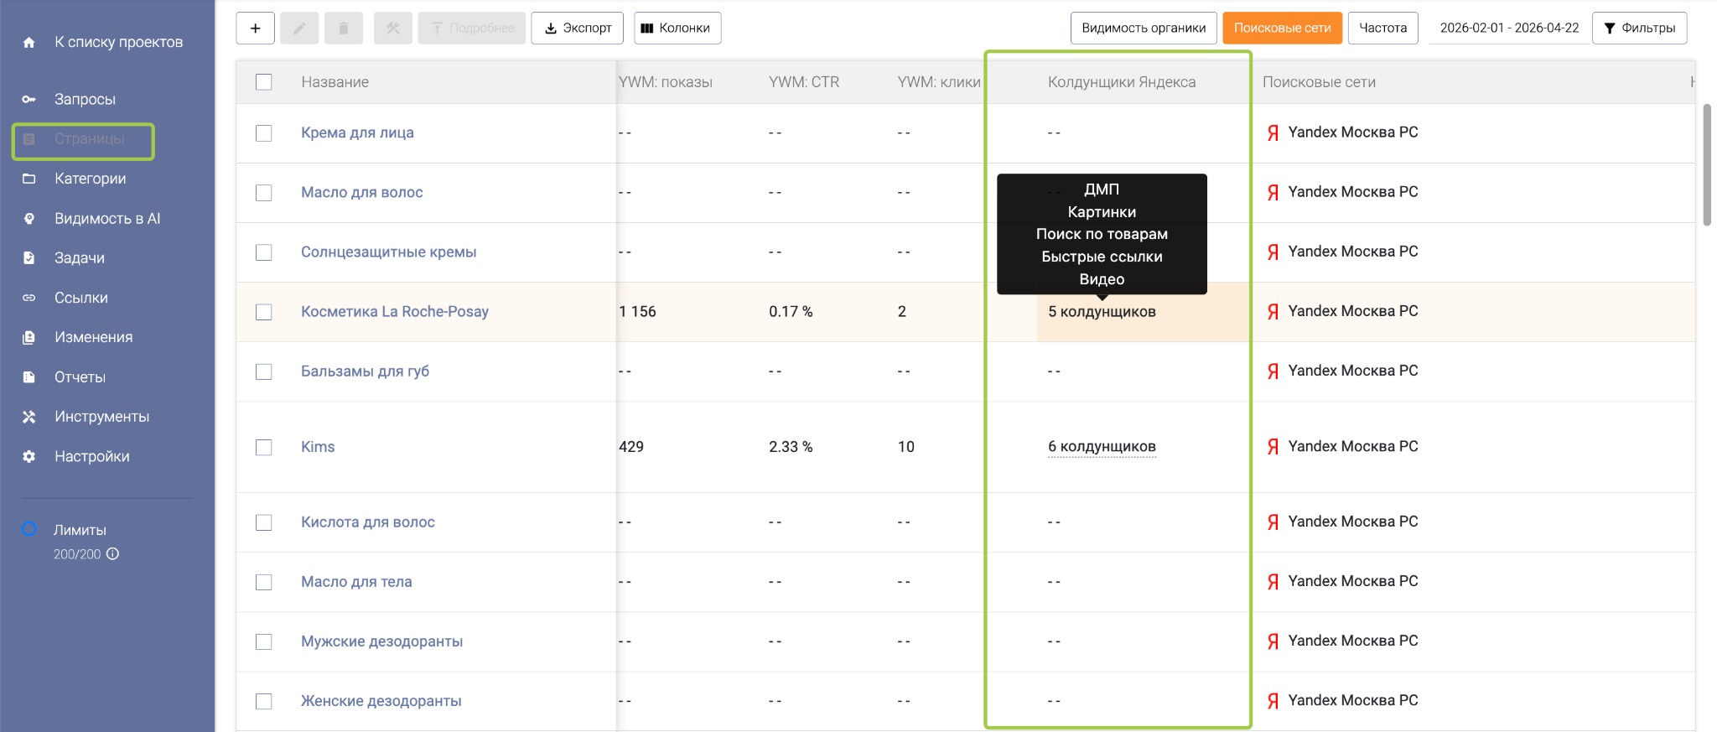This screenshot has height=732, width=1717.
Task: Open Видимость в AI sidebar section
Action: pos(106,219)
